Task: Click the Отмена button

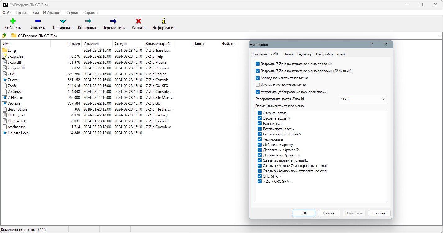Action: pos(329,213)
